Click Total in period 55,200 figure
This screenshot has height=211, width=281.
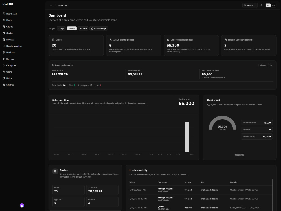[x=186, y=104]
